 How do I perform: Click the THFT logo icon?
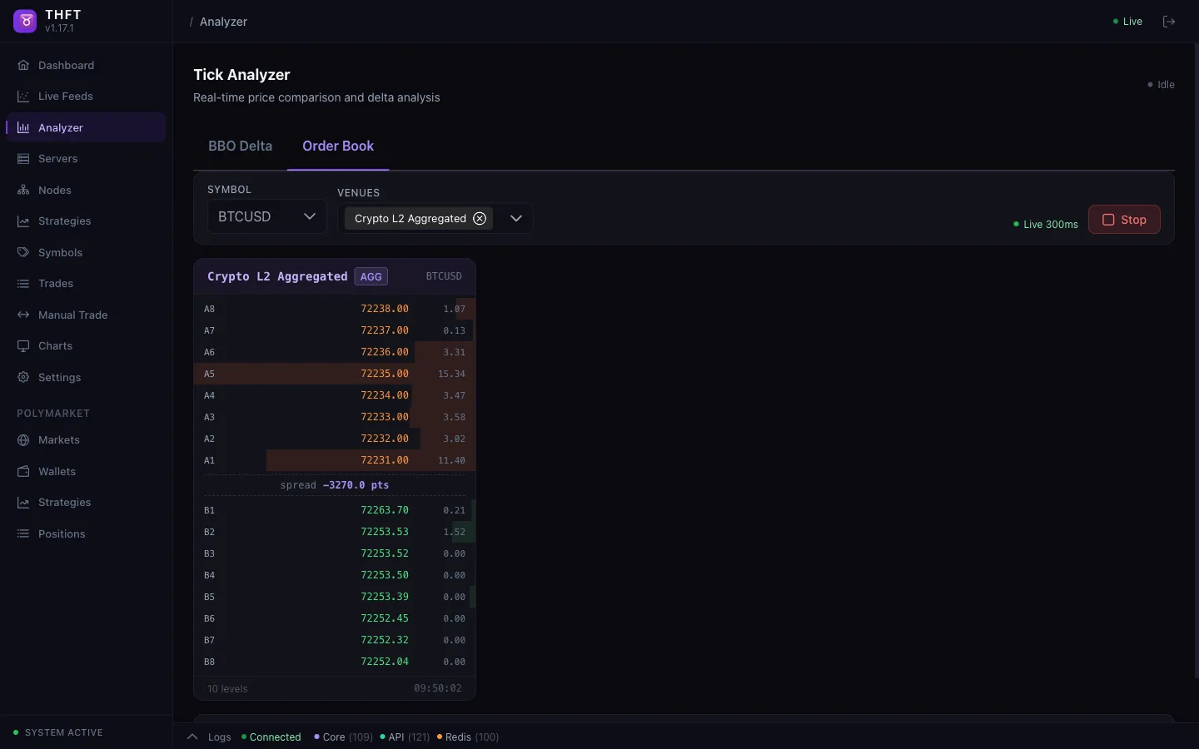[24, 21]
